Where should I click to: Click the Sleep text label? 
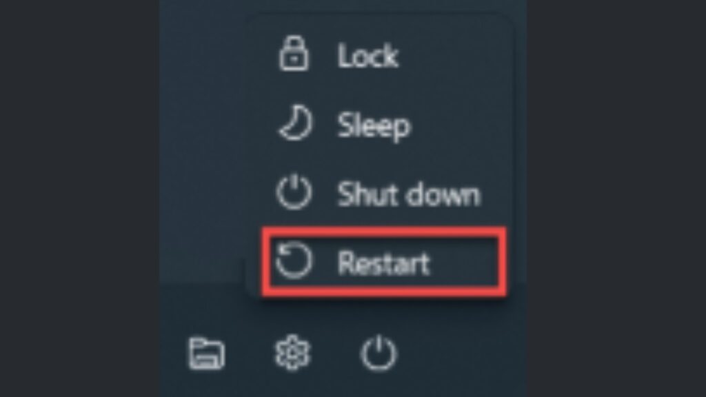tap(374, 126)
